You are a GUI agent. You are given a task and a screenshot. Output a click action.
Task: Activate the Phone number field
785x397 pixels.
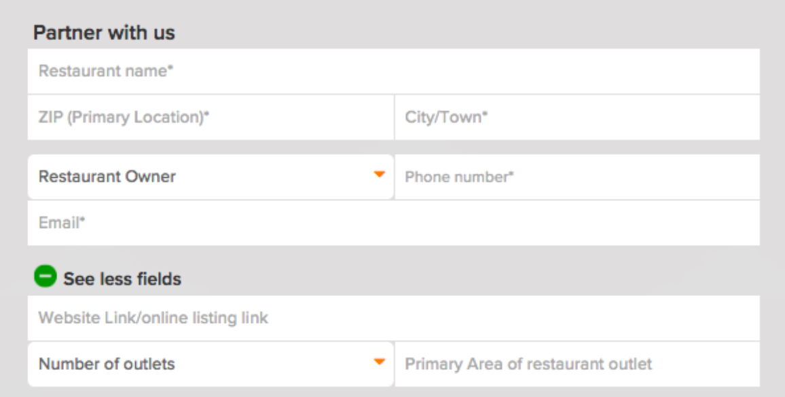click(x=577, y=176)
